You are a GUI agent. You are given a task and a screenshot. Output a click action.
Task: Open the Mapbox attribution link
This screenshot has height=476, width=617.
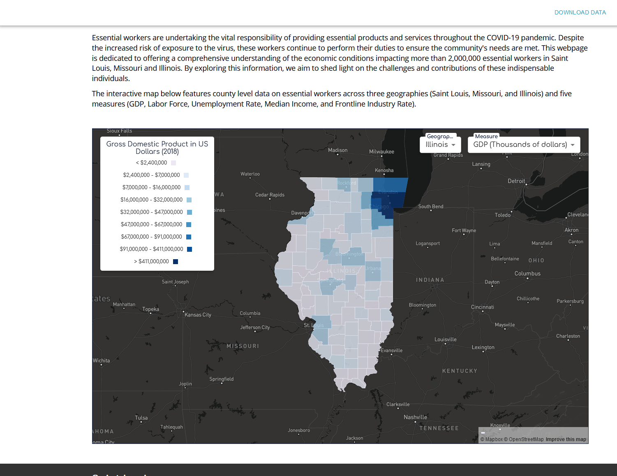click(492, 439)
